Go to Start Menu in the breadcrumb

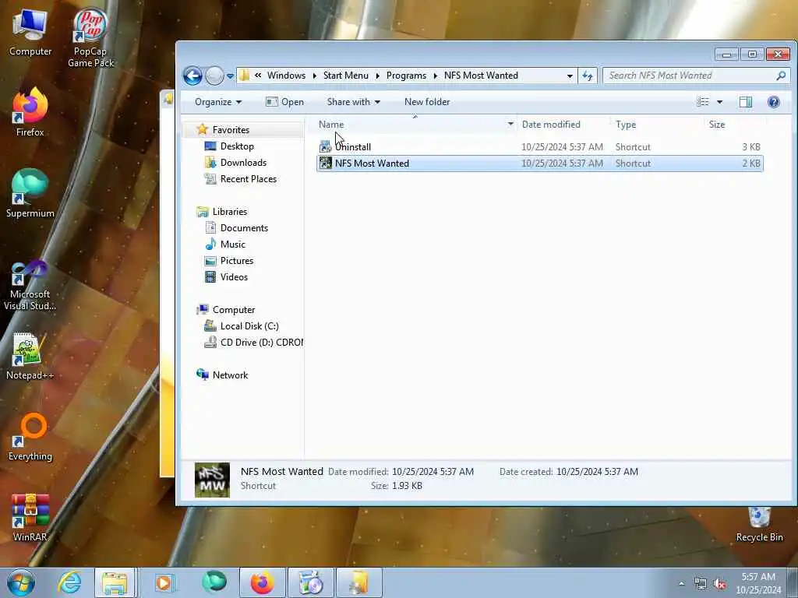coord(345,76)
